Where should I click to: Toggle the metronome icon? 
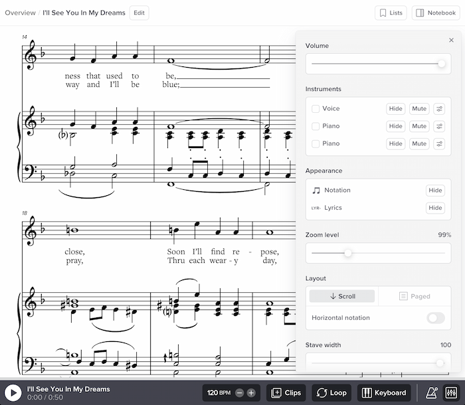[430, 392]
